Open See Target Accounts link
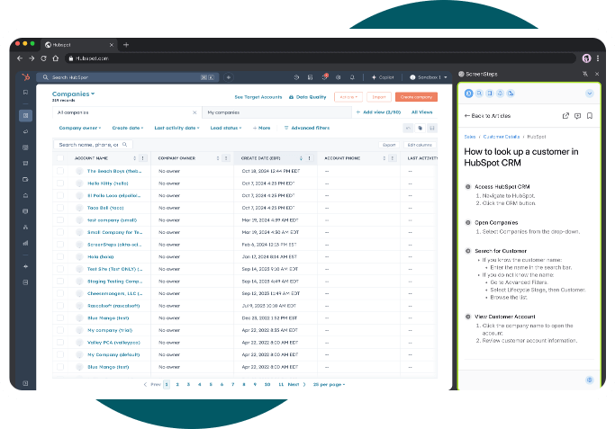The width and height of the screenshot is (615, 429). [x=258, y=97]
